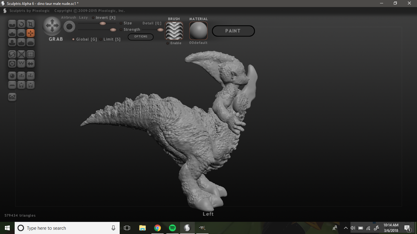Open the brush texture picker thumbnail
The image size is (417, 234).
174,31
